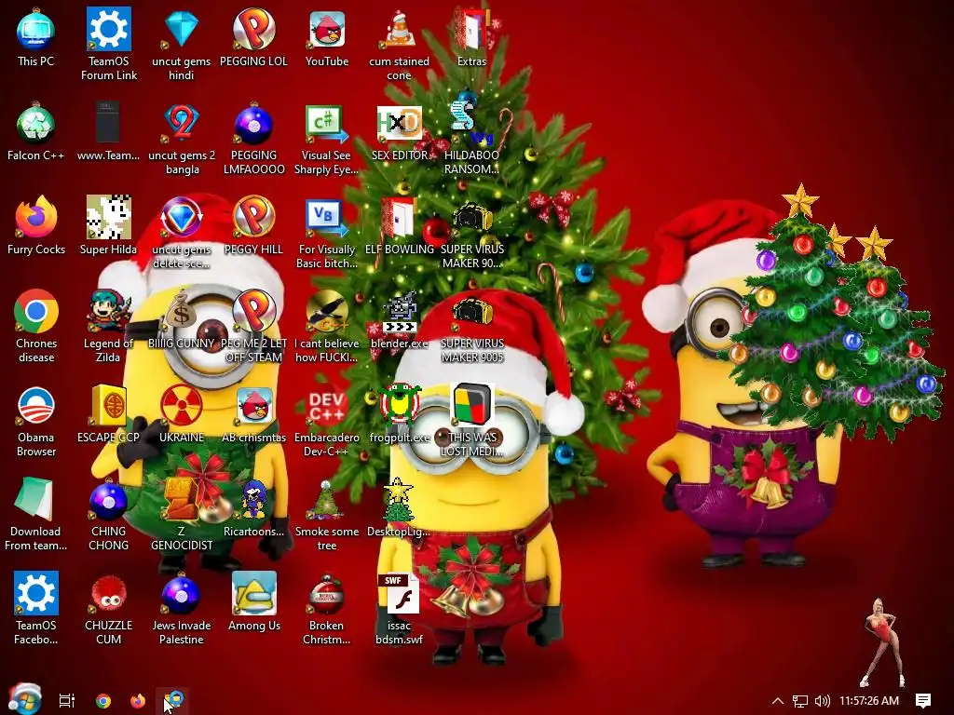The height and width of the screenshot is (715, 954).
Task: Launch the Embarcadero Dev-C++ shortcut
Action: point(327,406)
